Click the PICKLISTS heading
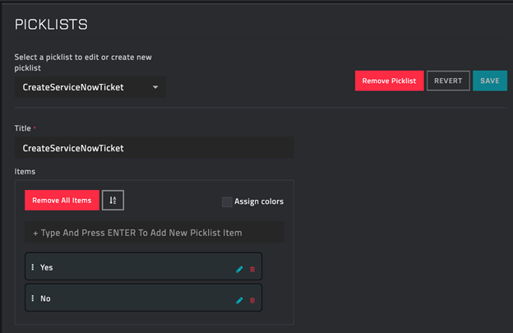This screenshot has height=333, width=513. (51, 24)
